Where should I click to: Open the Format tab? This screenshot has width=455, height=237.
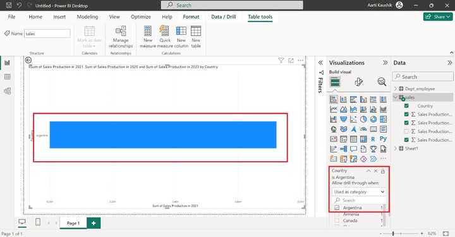pyautogui.click(x=191, y=17)
